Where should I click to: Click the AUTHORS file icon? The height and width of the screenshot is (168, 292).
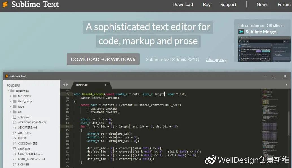(15, 133)
